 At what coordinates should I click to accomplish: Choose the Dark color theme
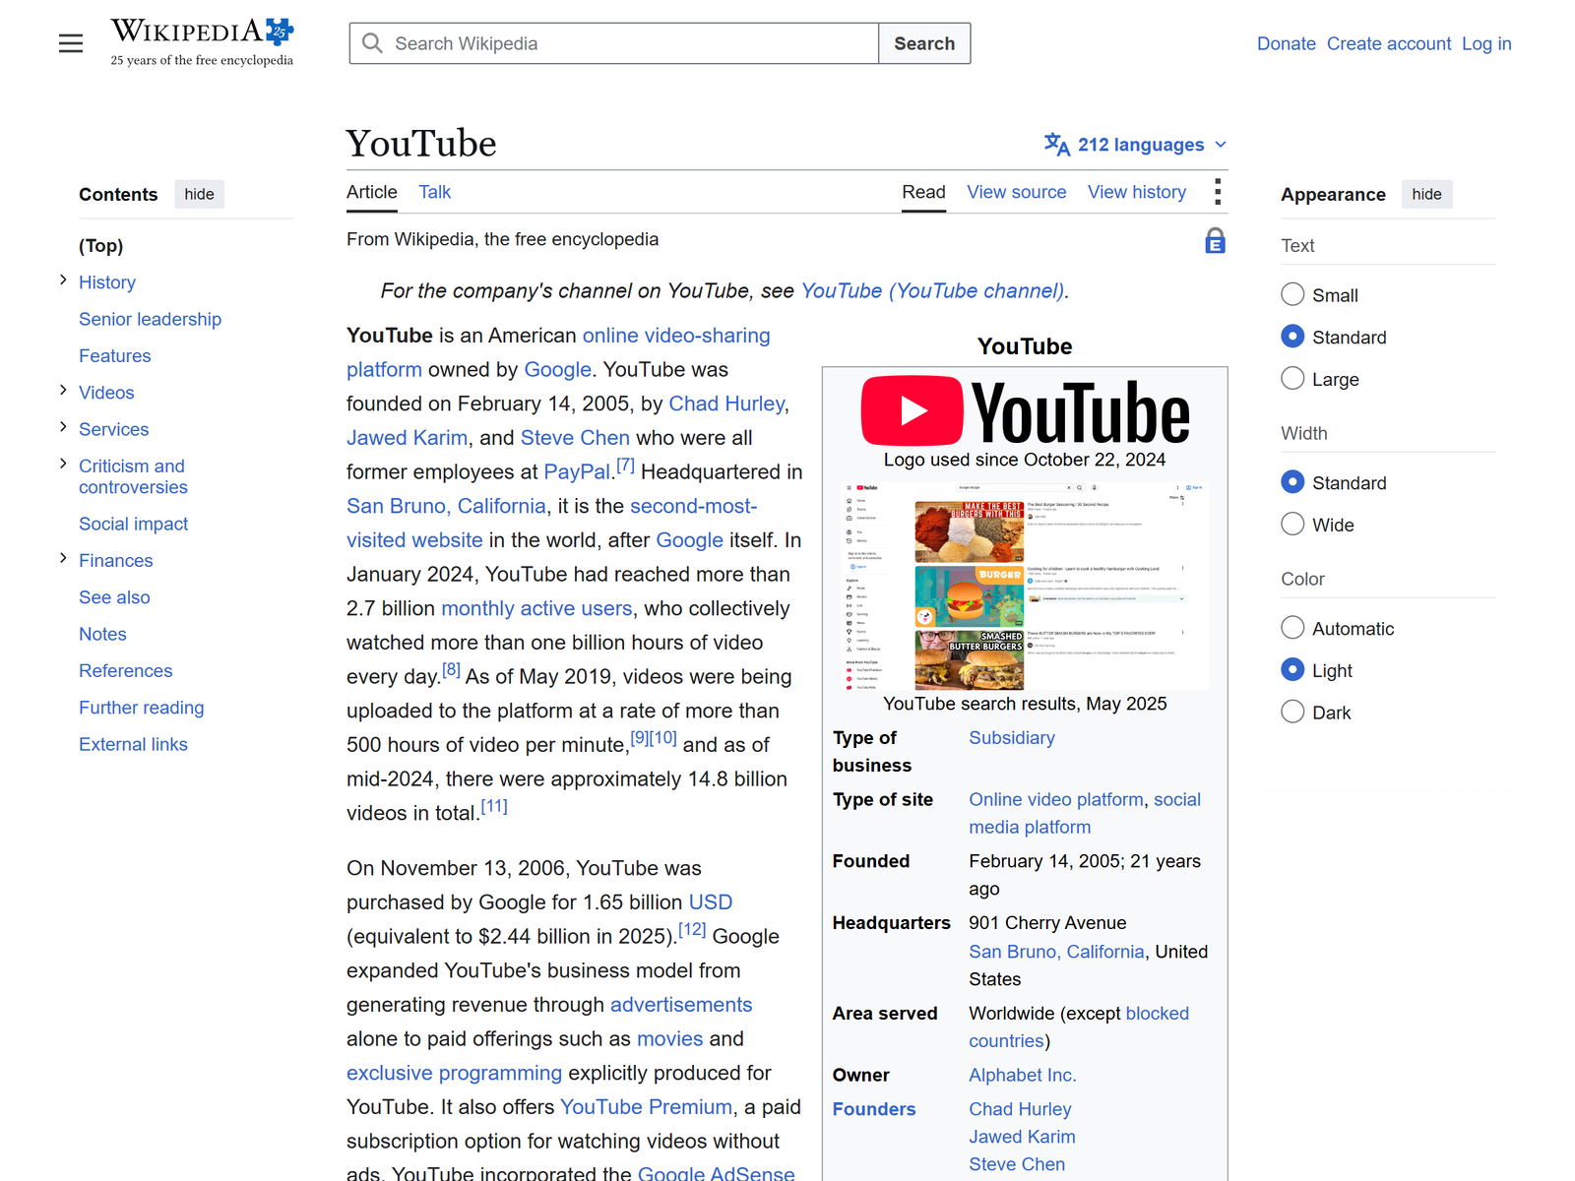pos(1292,713)
